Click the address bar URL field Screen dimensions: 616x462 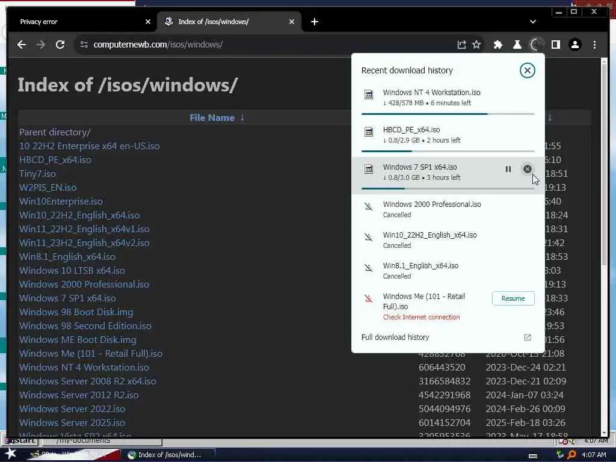pos(271,45)
